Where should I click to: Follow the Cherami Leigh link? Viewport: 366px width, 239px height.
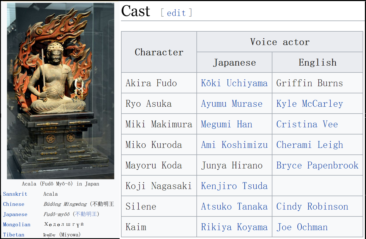click(x=310, y=145)
